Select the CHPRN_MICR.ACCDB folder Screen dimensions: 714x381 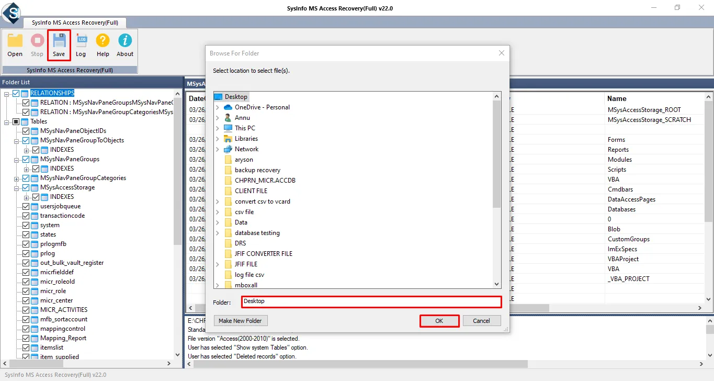tap(265, 181)
